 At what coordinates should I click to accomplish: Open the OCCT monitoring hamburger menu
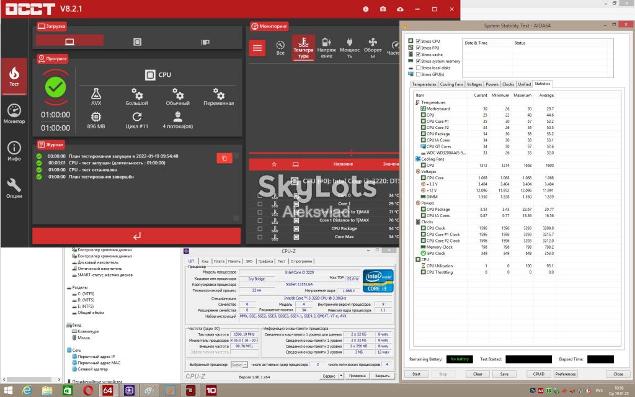[257, 48]
